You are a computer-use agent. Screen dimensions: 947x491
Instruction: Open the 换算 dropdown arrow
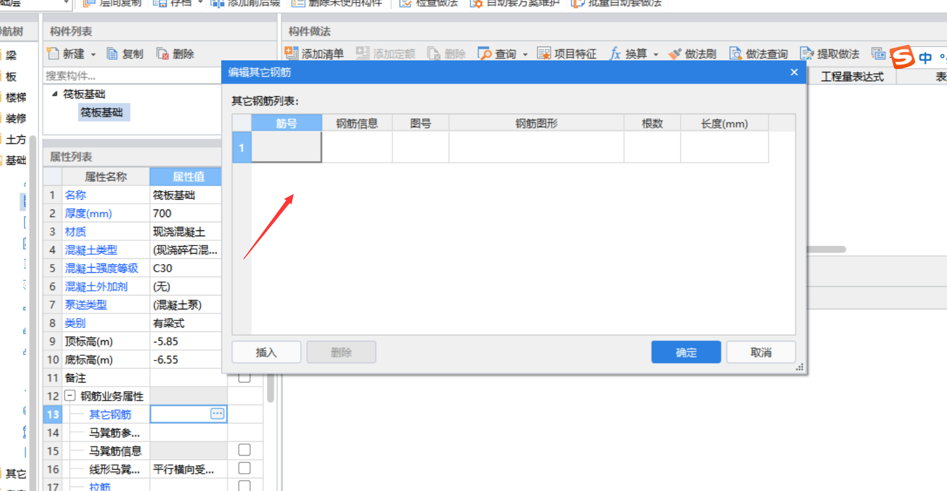[656, 55]
